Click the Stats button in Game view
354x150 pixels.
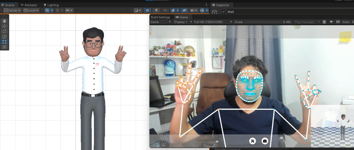point(346,22)
